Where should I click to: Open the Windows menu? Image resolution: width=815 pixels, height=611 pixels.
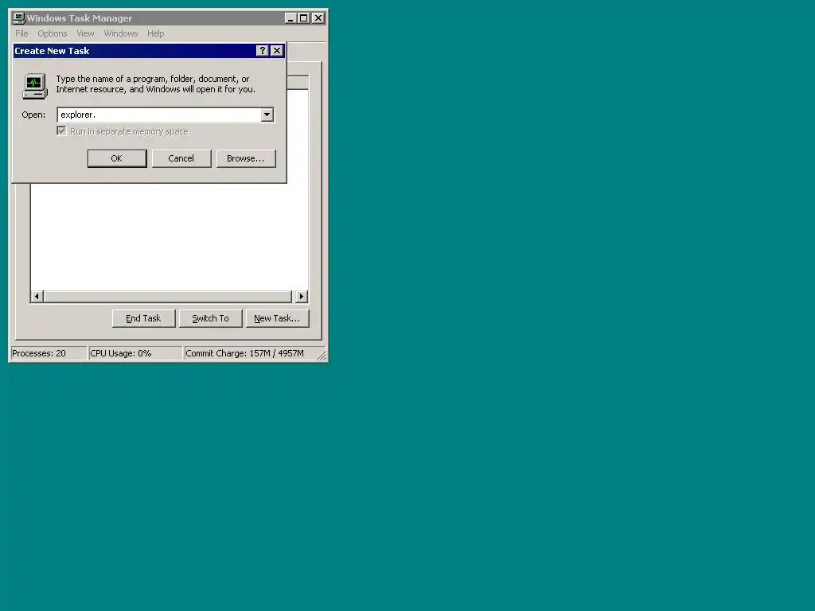[121, 33]
